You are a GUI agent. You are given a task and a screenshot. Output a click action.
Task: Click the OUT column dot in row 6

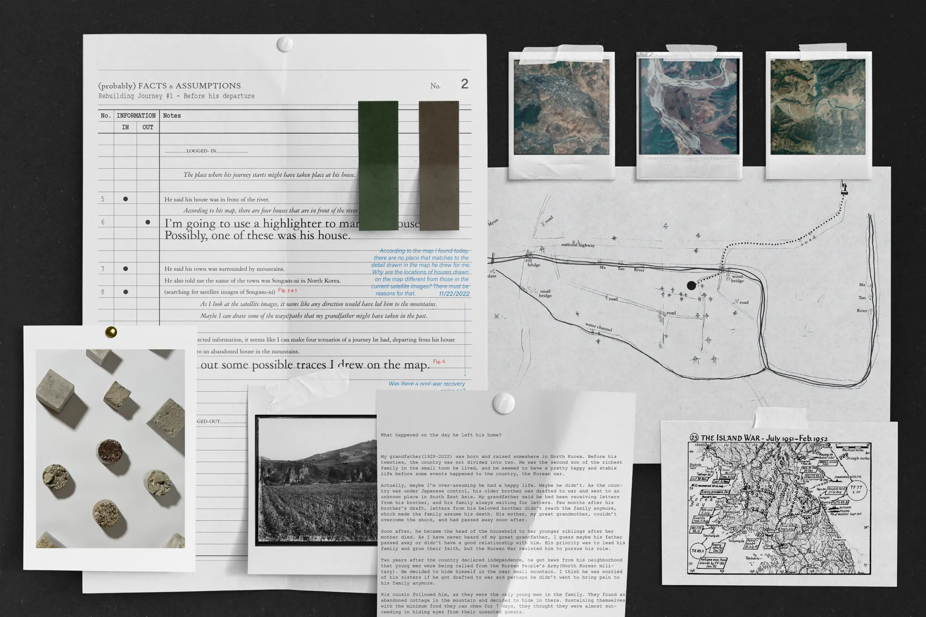148,222
